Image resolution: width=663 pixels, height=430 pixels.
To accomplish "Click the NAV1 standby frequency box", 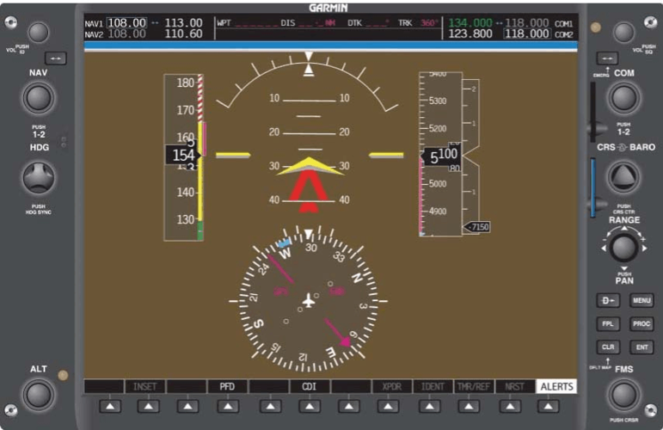I will pos(126,23).
